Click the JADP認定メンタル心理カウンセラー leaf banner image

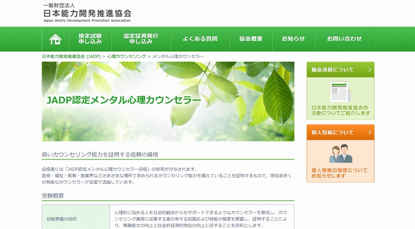[x=168, y=101]
